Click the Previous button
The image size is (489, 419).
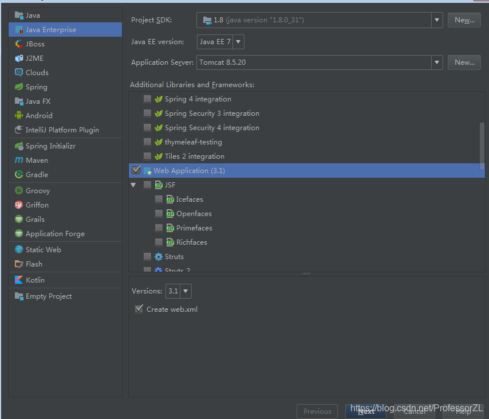pyautogui.click(x=317, y=411)
